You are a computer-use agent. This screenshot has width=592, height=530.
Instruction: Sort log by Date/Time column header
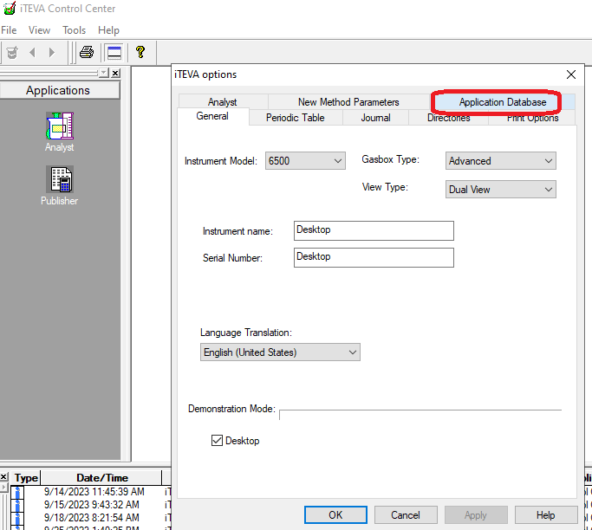pyautogui.click(x=101, y=478)
